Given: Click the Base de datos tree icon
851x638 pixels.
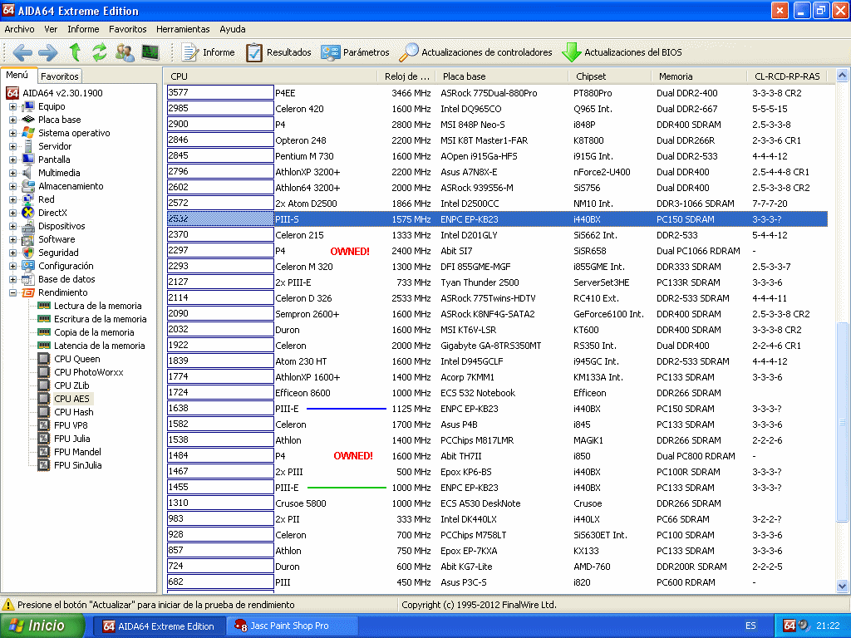Looking at the screenshot, I should [x=28, y=279].
